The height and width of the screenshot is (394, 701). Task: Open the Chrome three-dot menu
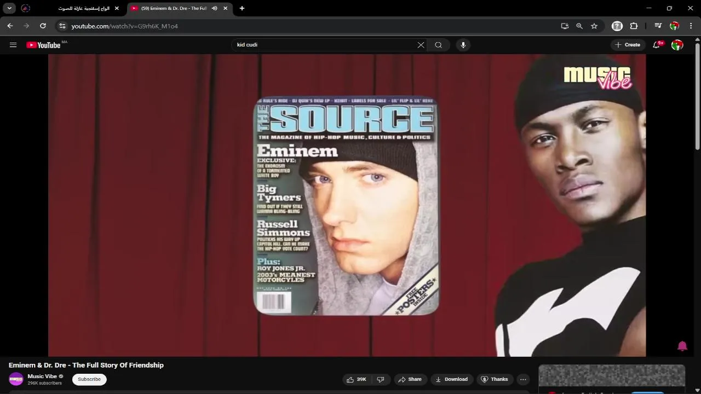pyautogui.click(x=692, y=26)
